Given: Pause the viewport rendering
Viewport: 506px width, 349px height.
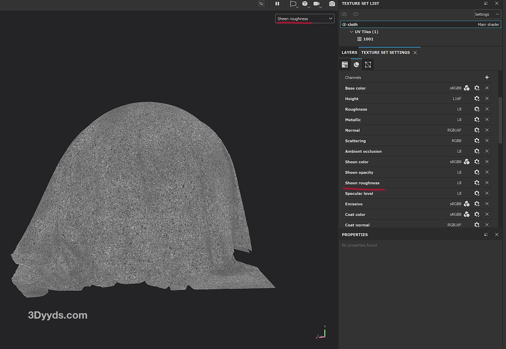Looking at the screenshot, I should [x=277, y=4].
